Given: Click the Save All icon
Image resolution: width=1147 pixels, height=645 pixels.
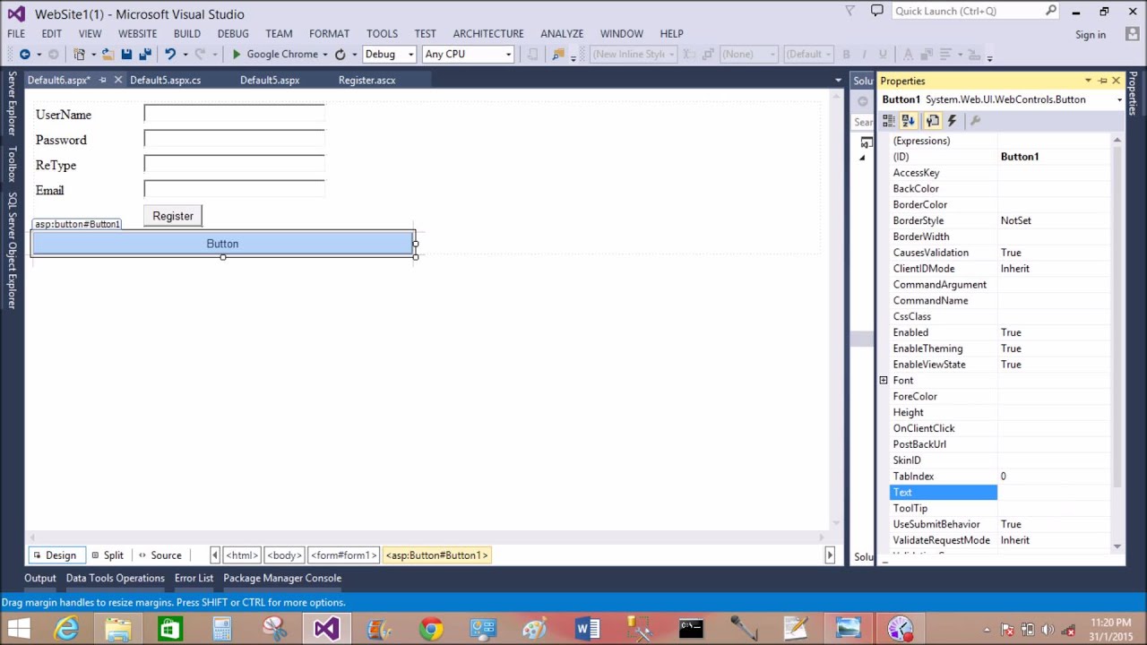Looking at the screenshot, I should 144,55.
